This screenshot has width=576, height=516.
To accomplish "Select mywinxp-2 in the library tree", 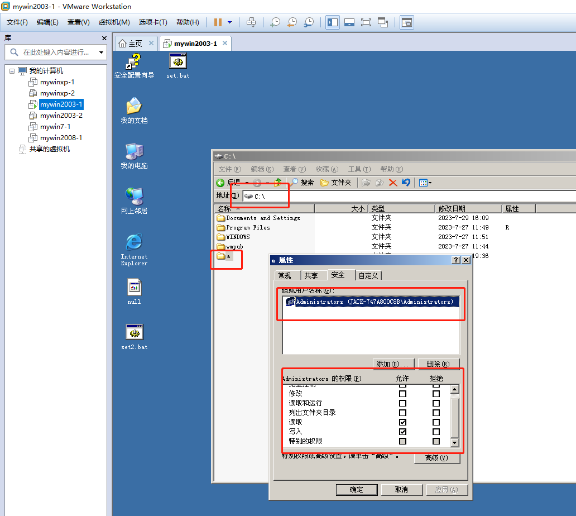I will 57,93.
